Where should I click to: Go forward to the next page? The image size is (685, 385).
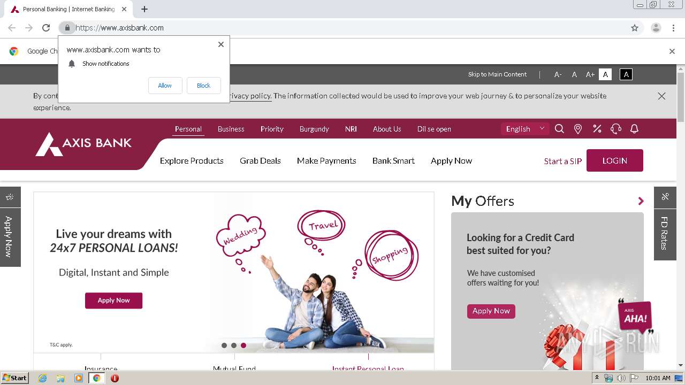tap(29, 28)
